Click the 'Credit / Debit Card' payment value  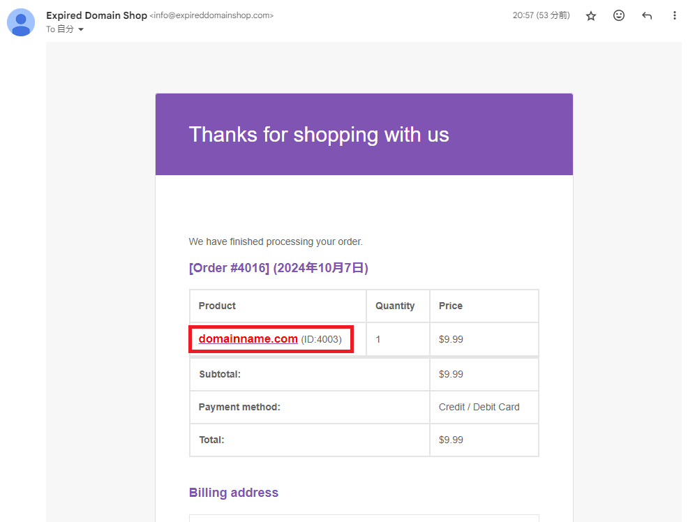479,407
